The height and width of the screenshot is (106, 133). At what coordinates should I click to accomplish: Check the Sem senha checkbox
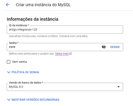[x=9, y=62]
